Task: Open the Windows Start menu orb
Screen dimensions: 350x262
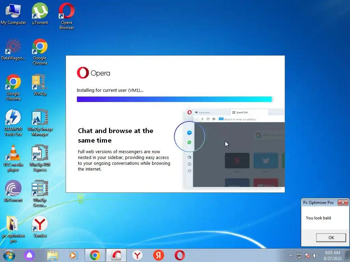Action: (9, 255)
